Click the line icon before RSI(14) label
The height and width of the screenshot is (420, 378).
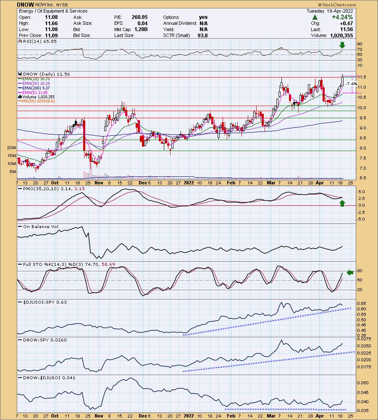pyautogui.click(x=20, y=42)
